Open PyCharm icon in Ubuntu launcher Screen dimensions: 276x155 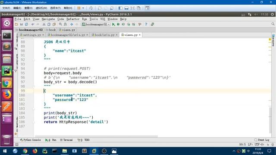pos(7,71)
